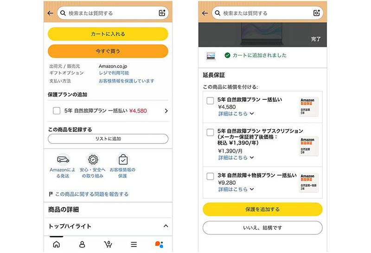Open camera search on the right screen
This screenshot has width=371, height=253.
[x=317, y=13]
